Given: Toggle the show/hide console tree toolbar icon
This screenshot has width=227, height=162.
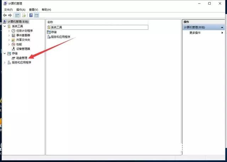Looking at the screenshot, I should click(17, 15).
